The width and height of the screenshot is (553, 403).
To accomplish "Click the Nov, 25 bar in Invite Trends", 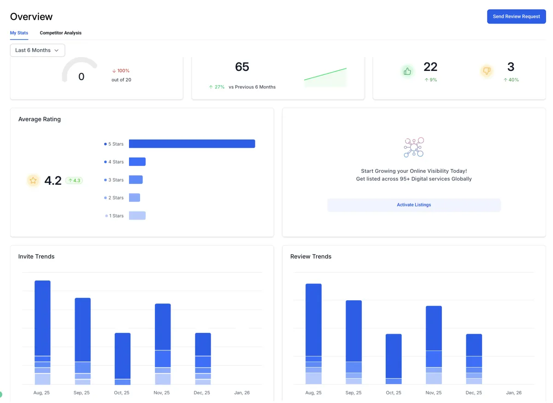I will (x=163, y=344).
